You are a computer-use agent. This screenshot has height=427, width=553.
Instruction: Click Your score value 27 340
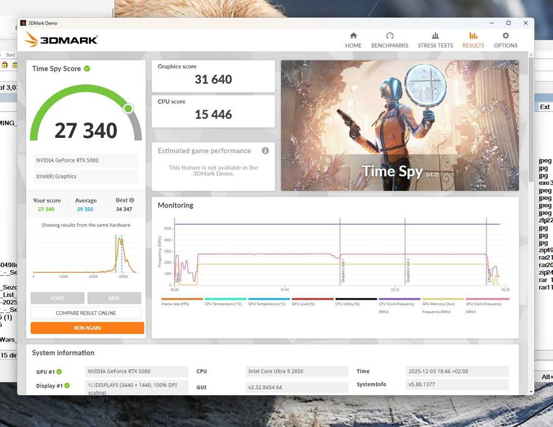click(46, 209)
